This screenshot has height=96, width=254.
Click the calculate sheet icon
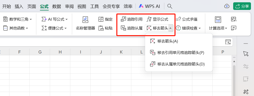pos(234,28)
